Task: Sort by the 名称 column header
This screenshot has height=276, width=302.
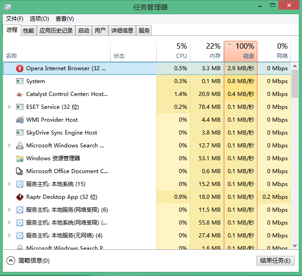Action: (x=57, y=51)
